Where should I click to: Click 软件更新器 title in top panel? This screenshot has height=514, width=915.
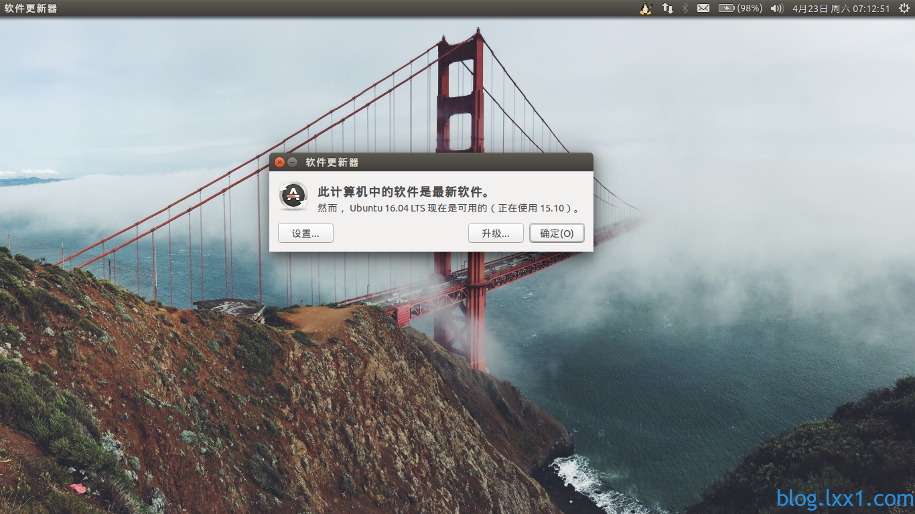(30, 8)
